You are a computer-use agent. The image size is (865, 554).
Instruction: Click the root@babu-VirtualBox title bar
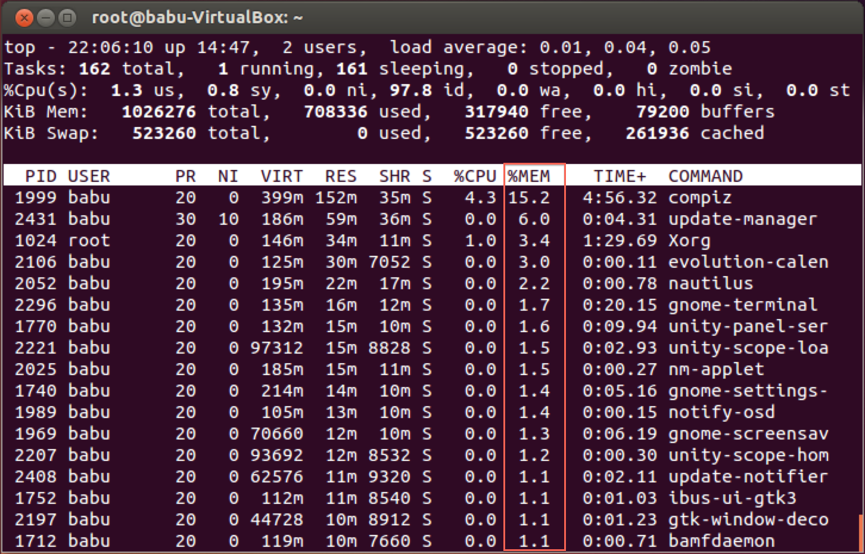tap(197, 17)
